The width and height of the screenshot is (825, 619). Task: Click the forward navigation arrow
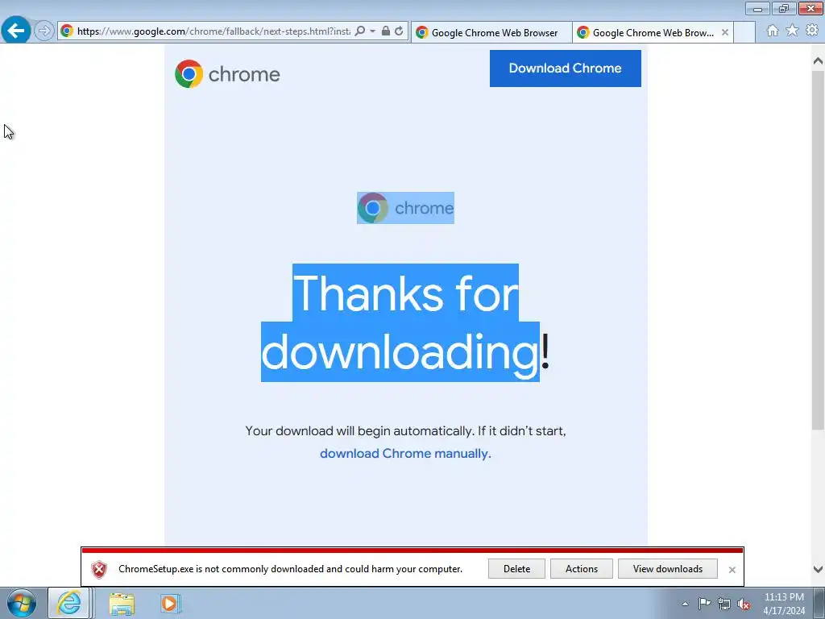44,31
